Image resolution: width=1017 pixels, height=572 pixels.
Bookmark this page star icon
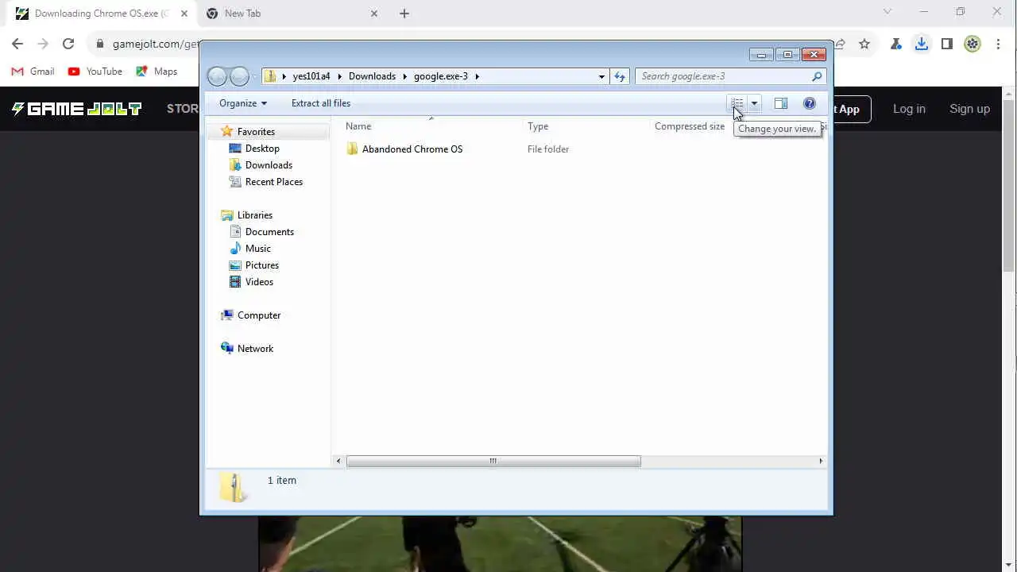point(864,44)
